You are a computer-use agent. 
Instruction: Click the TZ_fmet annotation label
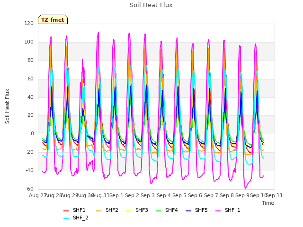pos(53,20)
